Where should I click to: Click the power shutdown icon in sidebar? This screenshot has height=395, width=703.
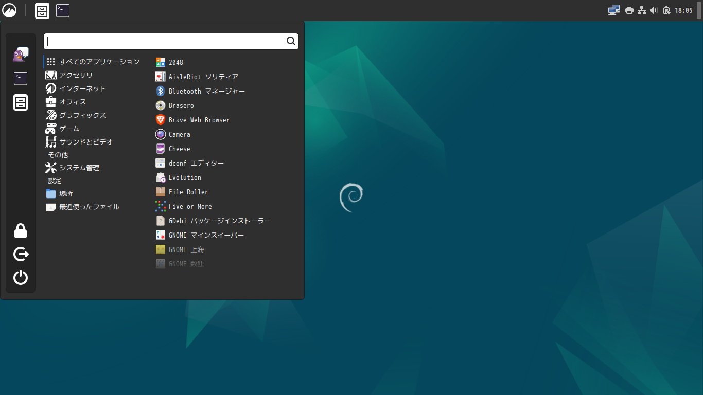pos(21,278)
